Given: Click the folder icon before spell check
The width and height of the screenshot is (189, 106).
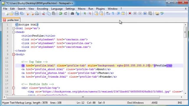Looking at the screenshot, I should click(157, 14).
